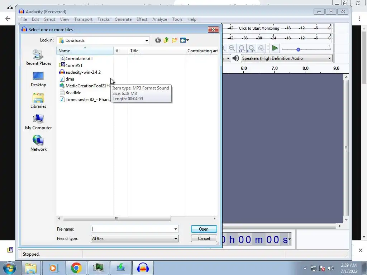Click Fit selection to width zoom icon
Image resolution: width=367 pixels, height=275 pixels.
click(242, 48)
